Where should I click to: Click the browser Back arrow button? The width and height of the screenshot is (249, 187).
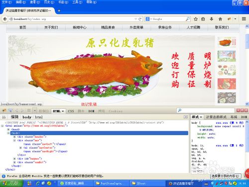coord(5,19)
